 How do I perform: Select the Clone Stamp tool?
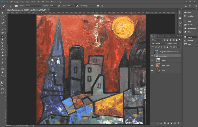(x=3, y=40)
